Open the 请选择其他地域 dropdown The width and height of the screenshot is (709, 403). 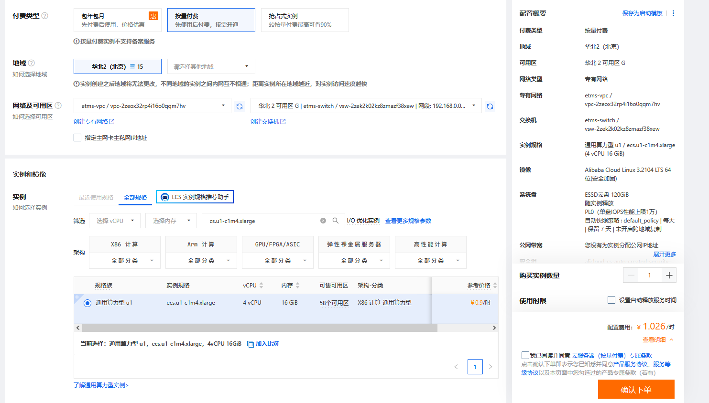click(x=211, y=66)
